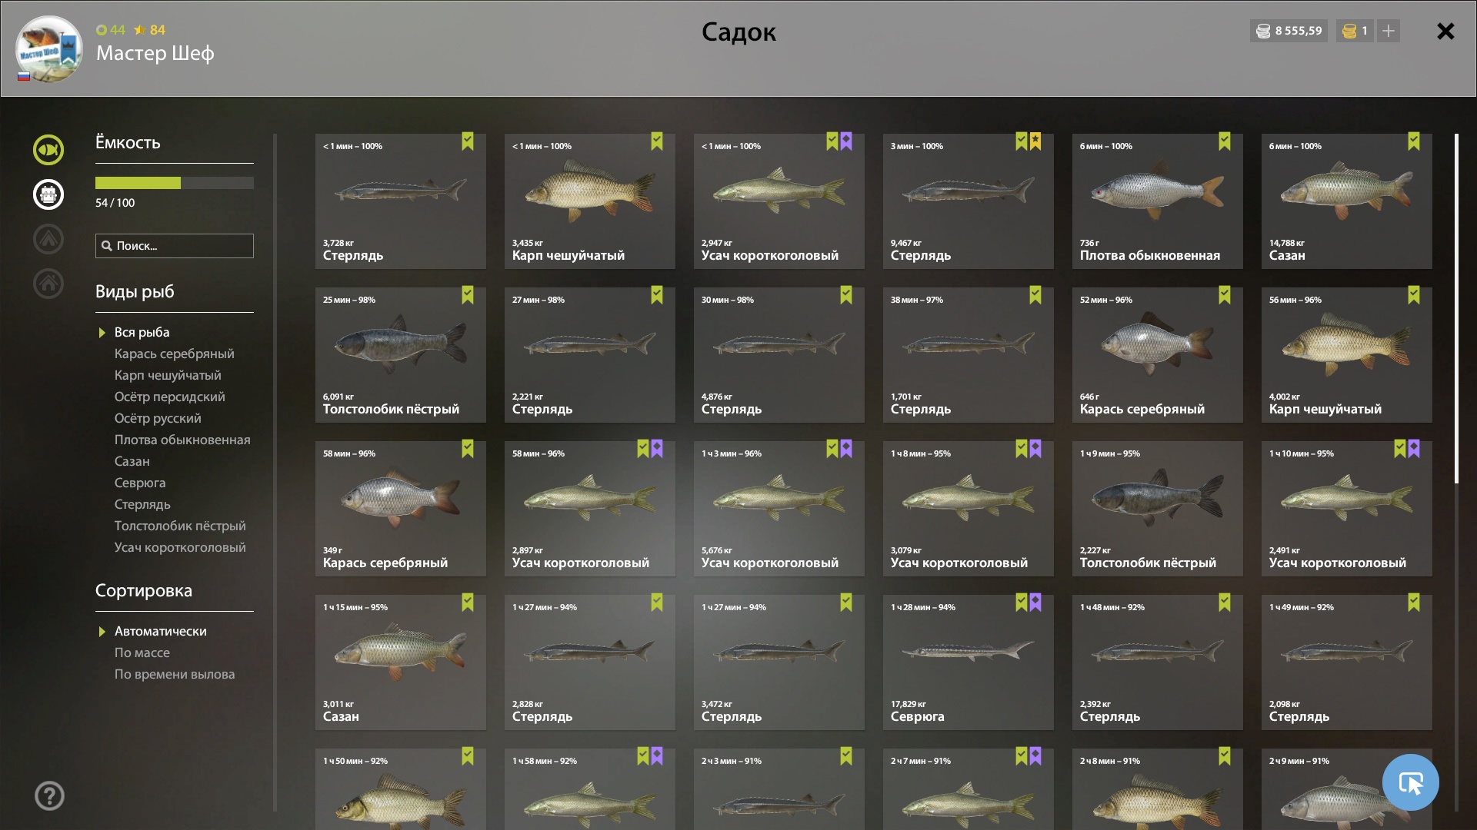
Task: Filter by Вся рыба
Action: (142, 332)
